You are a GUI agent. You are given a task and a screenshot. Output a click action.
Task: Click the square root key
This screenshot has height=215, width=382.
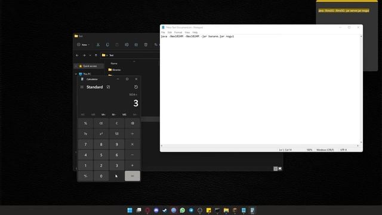coord(117,134)
